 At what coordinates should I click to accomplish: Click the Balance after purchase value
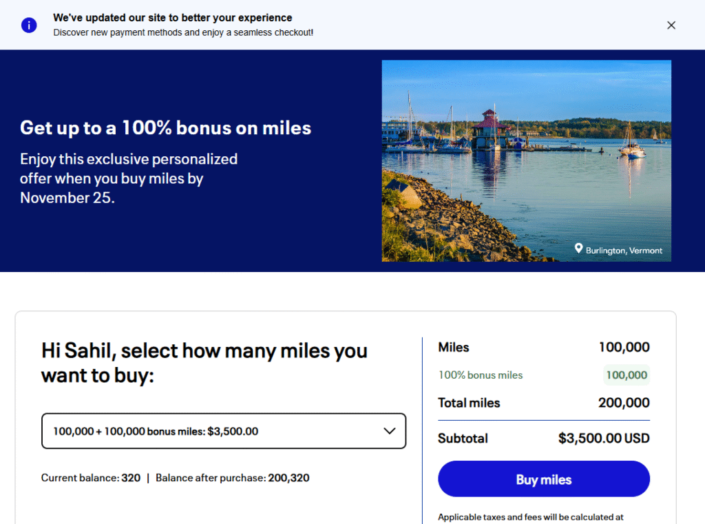pyautogui.click(x=291, y=478)
